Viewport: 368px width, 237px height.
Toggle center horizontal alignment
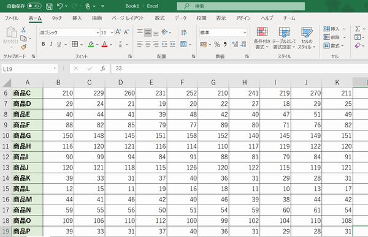click(148, 44)
